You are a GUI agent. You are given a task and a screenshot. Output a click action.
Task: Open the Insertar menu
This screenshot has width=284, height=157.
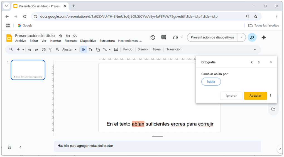55,41
